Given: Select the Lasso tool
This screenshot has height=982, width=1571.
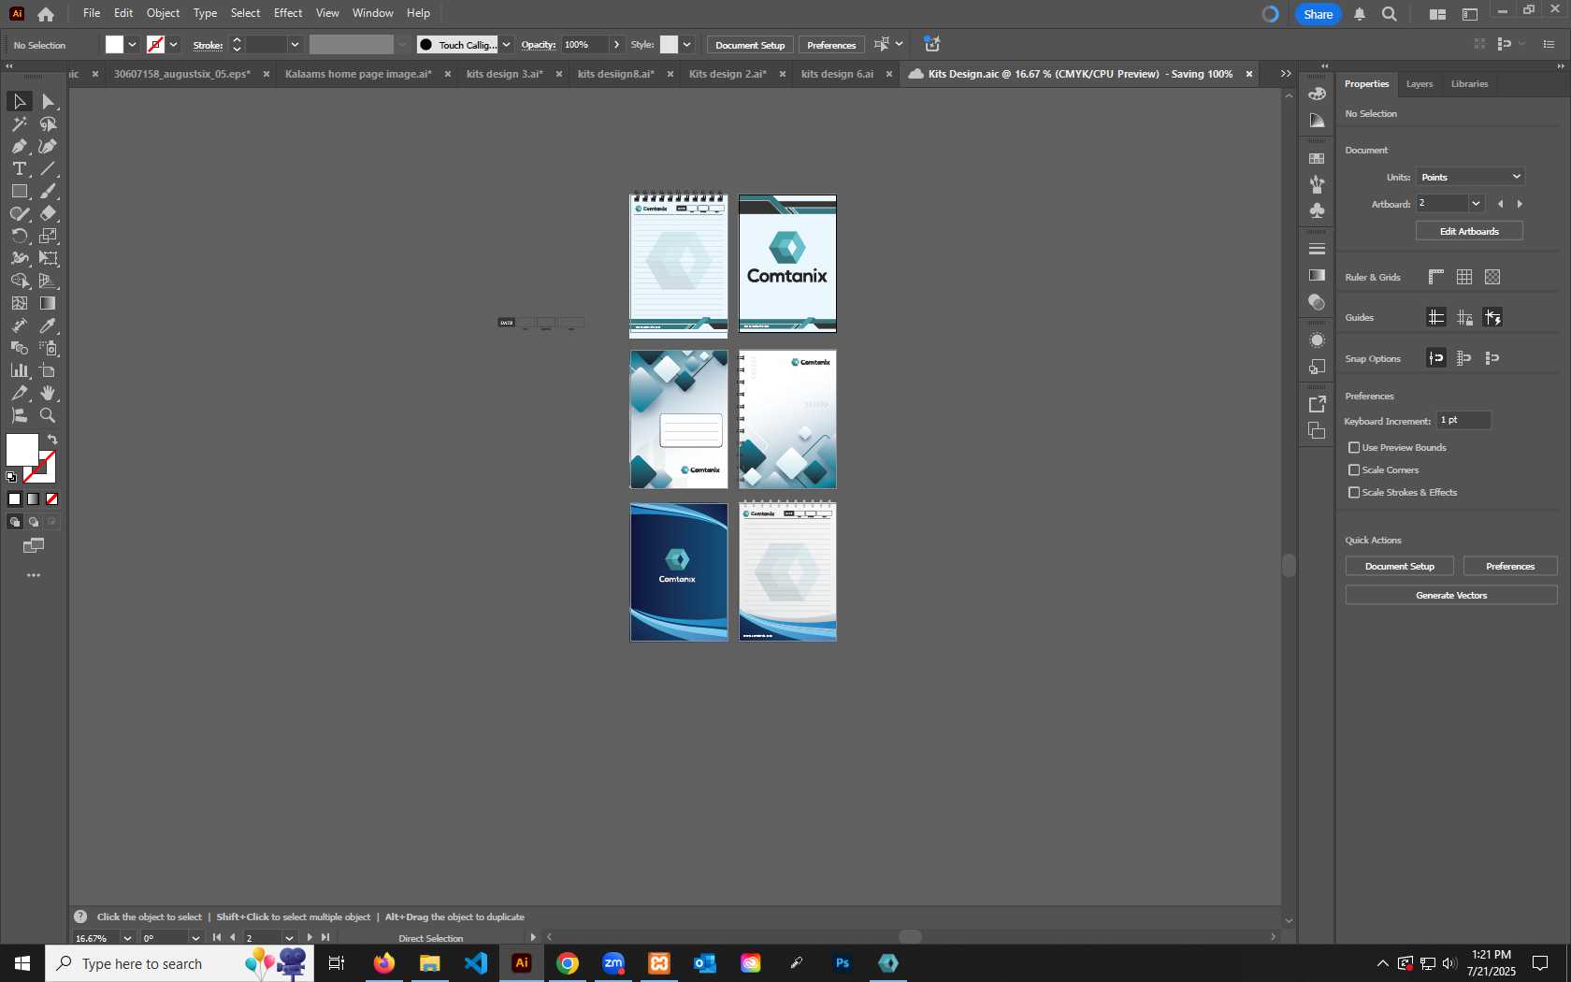Looking at the screenshot, I should (x=48, y=123).
